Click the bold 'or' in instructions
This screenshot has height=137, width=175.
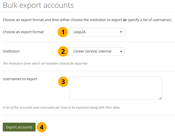(x=125, y=20)
